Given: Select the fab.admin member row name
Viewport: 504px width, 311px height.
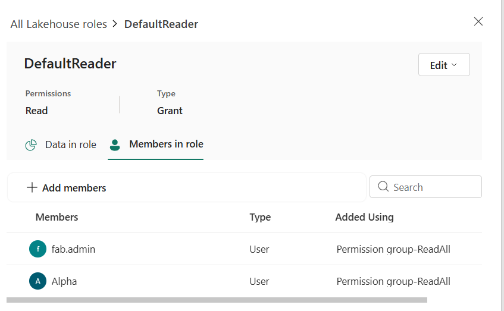Looking at the screenshot, I should (x=73, y=249).
